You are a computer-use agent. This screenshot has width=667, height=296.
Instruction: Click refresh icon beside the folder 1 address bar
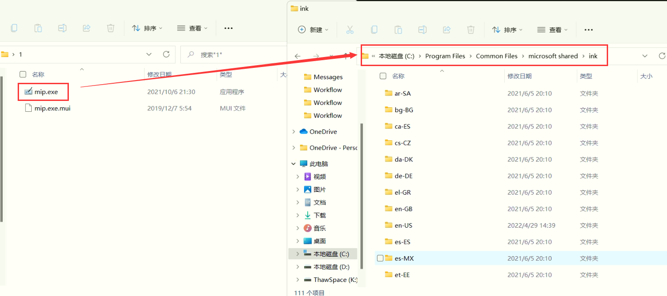click(166, 54)
